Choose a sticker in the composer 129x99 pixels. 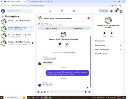(45, 92)
